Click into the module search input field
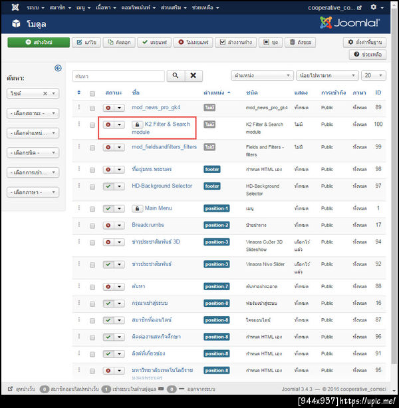The image size is (399, 408). (x=118, y=76)
